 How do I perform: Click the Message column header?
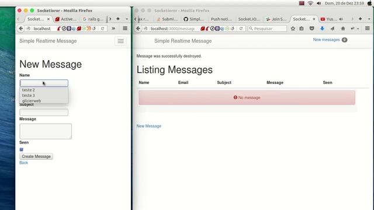coord(275,83)
